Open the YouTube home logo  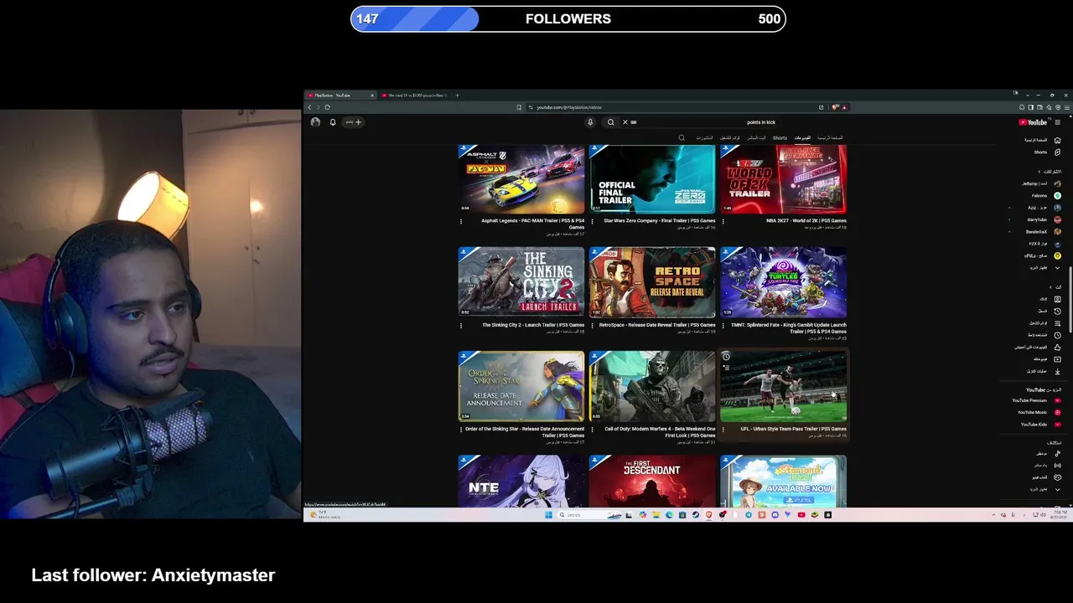click(x=1033, y=122)
